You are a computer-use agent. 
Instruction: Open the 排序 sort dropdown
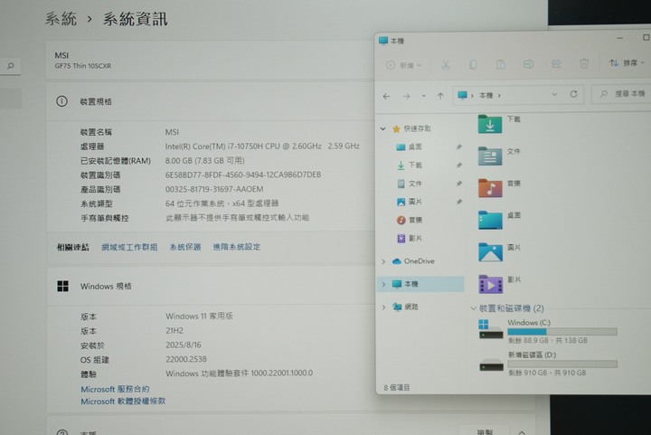point(627,63)
